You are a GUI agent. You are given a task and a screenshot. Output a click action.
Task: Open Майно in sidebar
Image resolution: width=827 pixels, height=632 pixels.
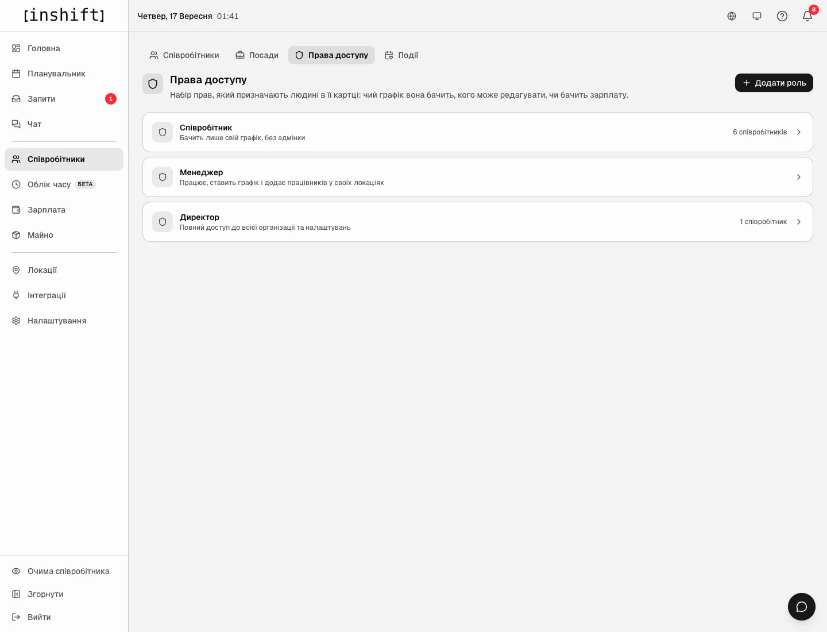click(x=64, y=235)
